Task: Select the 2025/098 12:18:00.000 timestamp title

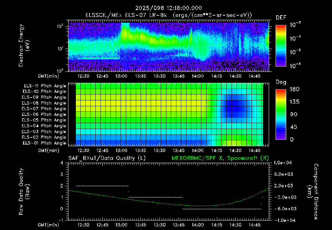Action: [x=169, y=8]
